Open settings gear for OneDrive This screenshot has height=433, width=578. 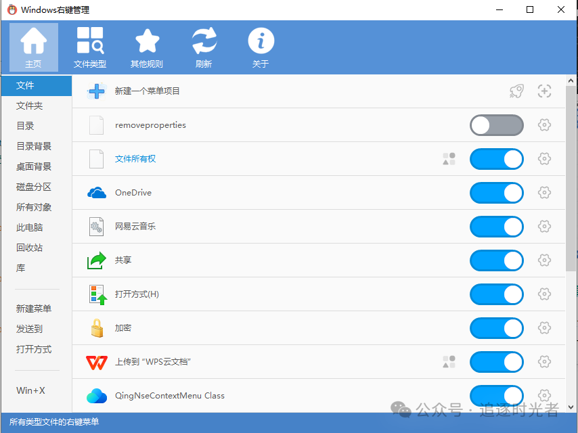[x=544, y=192]
